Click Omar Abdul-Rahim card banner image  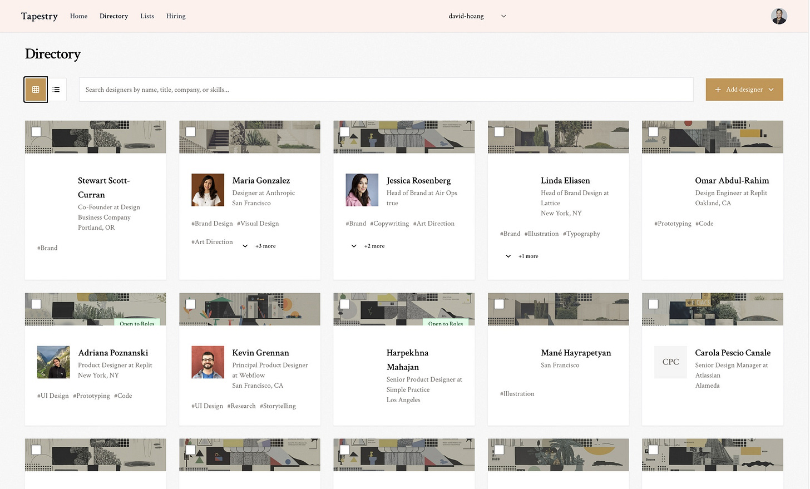pos(713,137)
